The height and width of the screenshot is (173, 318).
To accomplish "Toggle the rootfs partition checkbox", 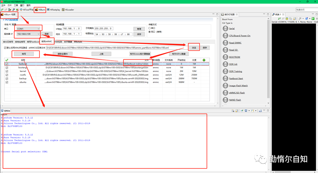I will tap(7, 75).
